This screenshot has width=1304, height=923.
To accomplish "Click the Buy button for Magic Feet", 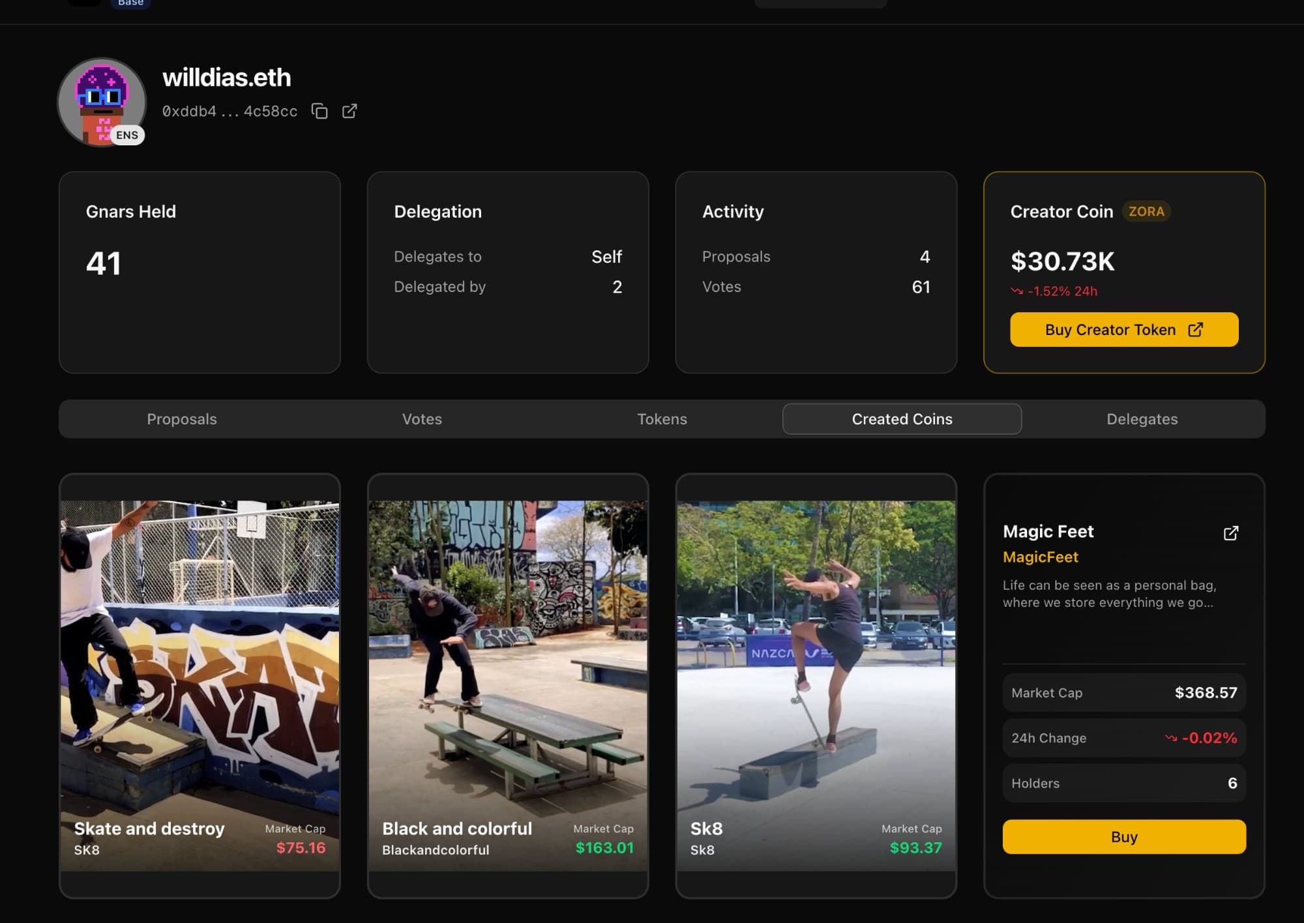I will 1123,836.
